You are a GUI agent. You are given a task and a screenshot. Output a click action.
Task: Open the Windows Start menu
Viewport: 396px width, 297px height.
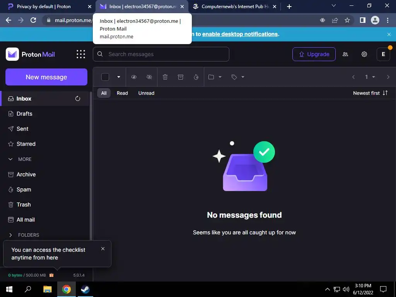point(9,289)
